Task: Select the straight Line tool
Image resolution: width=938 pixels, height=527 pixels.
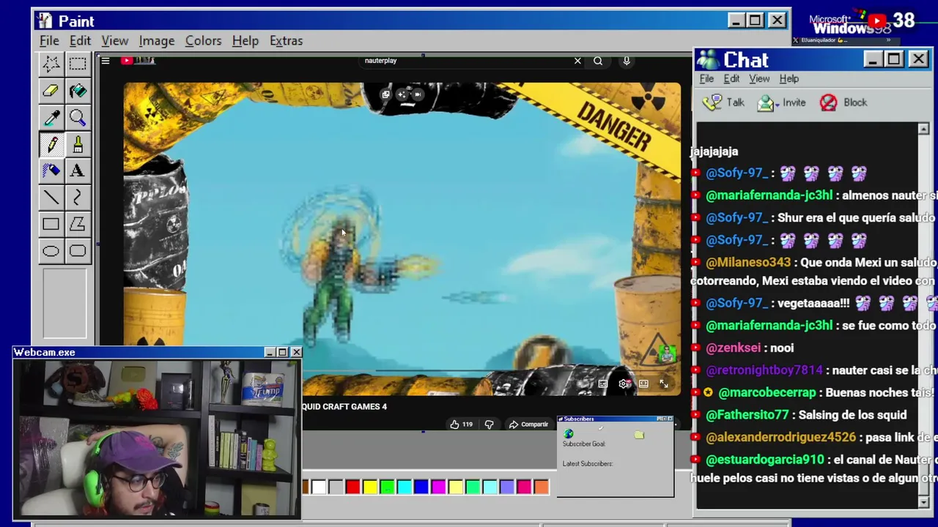Action: pyautogui.click(x=51, y=198)
